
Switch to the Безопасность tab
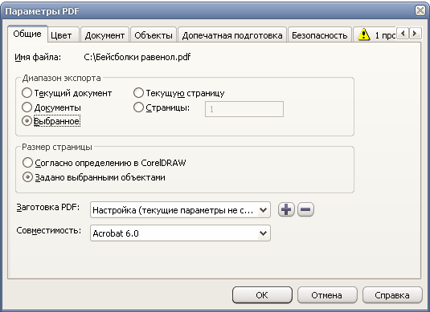click(x=319, y=35)
